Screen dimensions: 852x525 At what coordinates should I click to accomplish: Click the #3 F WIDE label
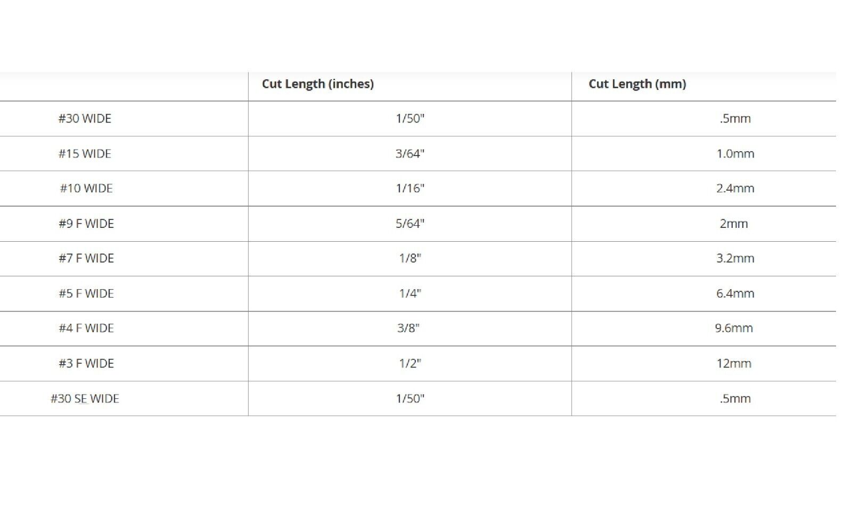pyautogui.click(x=86, y=363)
